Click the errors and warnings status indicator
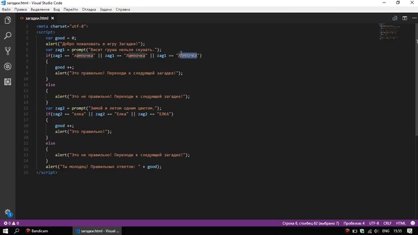Screen dimensions: 418x235 tap(11, 223)
